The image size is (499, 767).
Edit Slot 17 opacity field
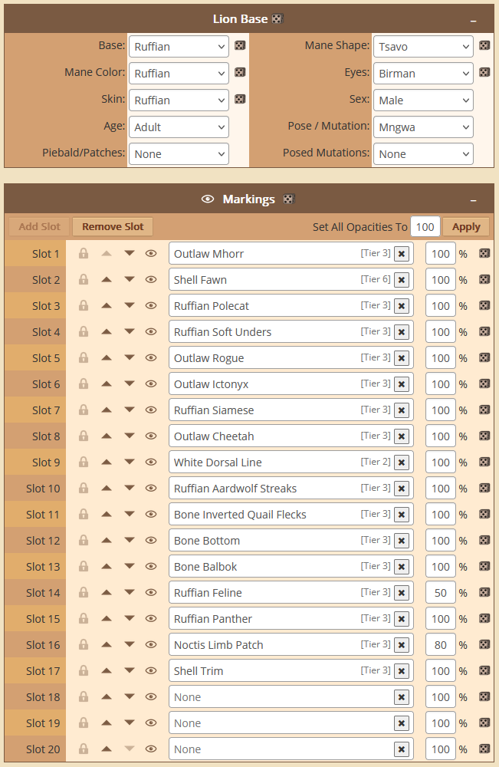coord(440,671)
